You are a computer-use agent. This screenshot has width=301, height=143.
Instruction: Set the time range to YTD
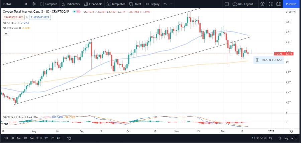pyautogui.click(x=39, y=138)
